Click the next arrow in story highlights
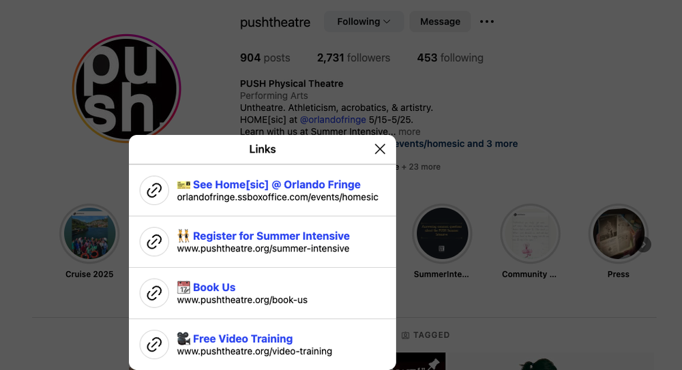 coord(644,245)
